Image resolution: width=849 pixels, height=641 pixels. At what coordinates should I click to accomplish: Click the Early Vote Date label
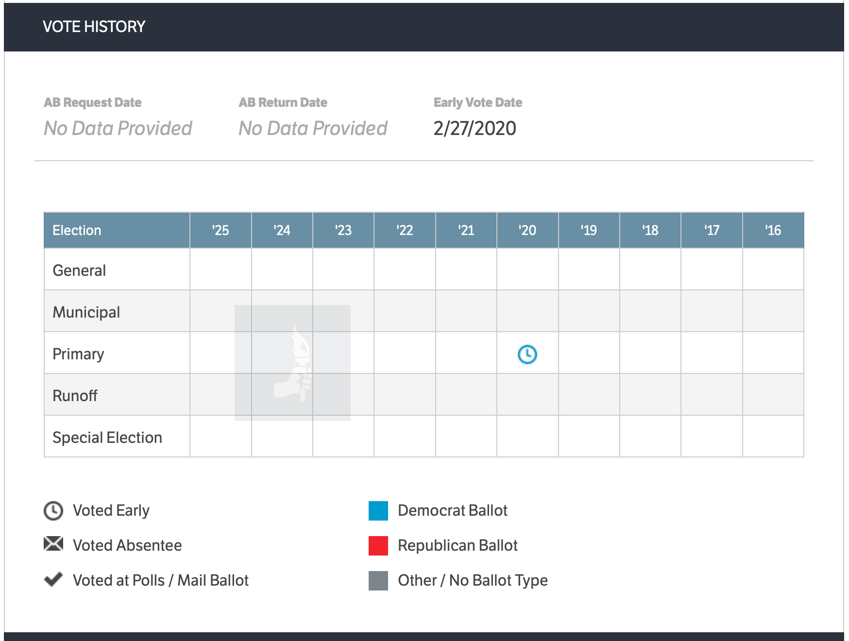(478, 102)
